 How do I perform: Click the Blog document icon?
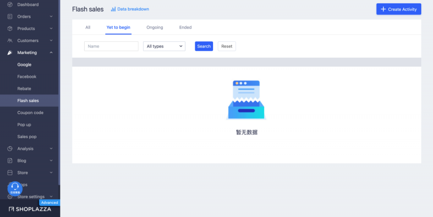pyautogui.click(x=10, y=160)
